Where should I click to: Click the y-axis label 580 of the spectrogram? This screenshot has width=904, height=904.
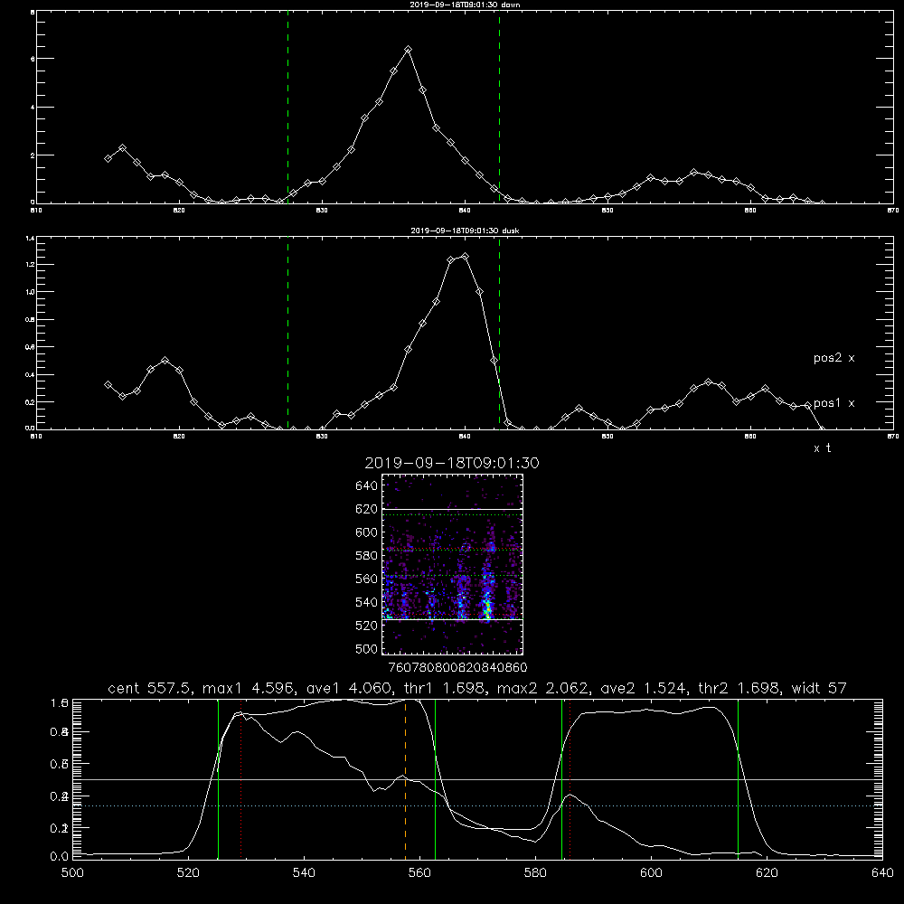[x=367, y=556]
